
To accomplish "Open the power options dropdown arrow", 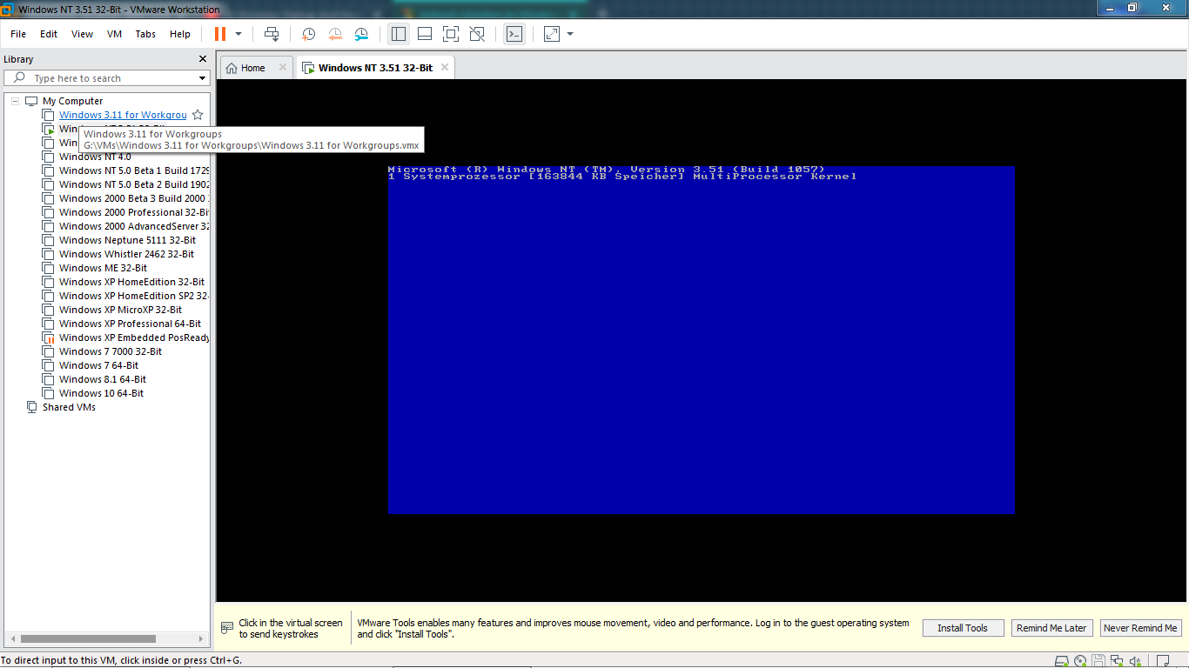I will 238,34.
